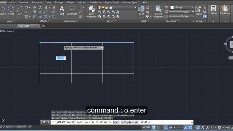
Task: Select the Arc drawing tool
Action: pyautogui.click(x=20, y=11)
